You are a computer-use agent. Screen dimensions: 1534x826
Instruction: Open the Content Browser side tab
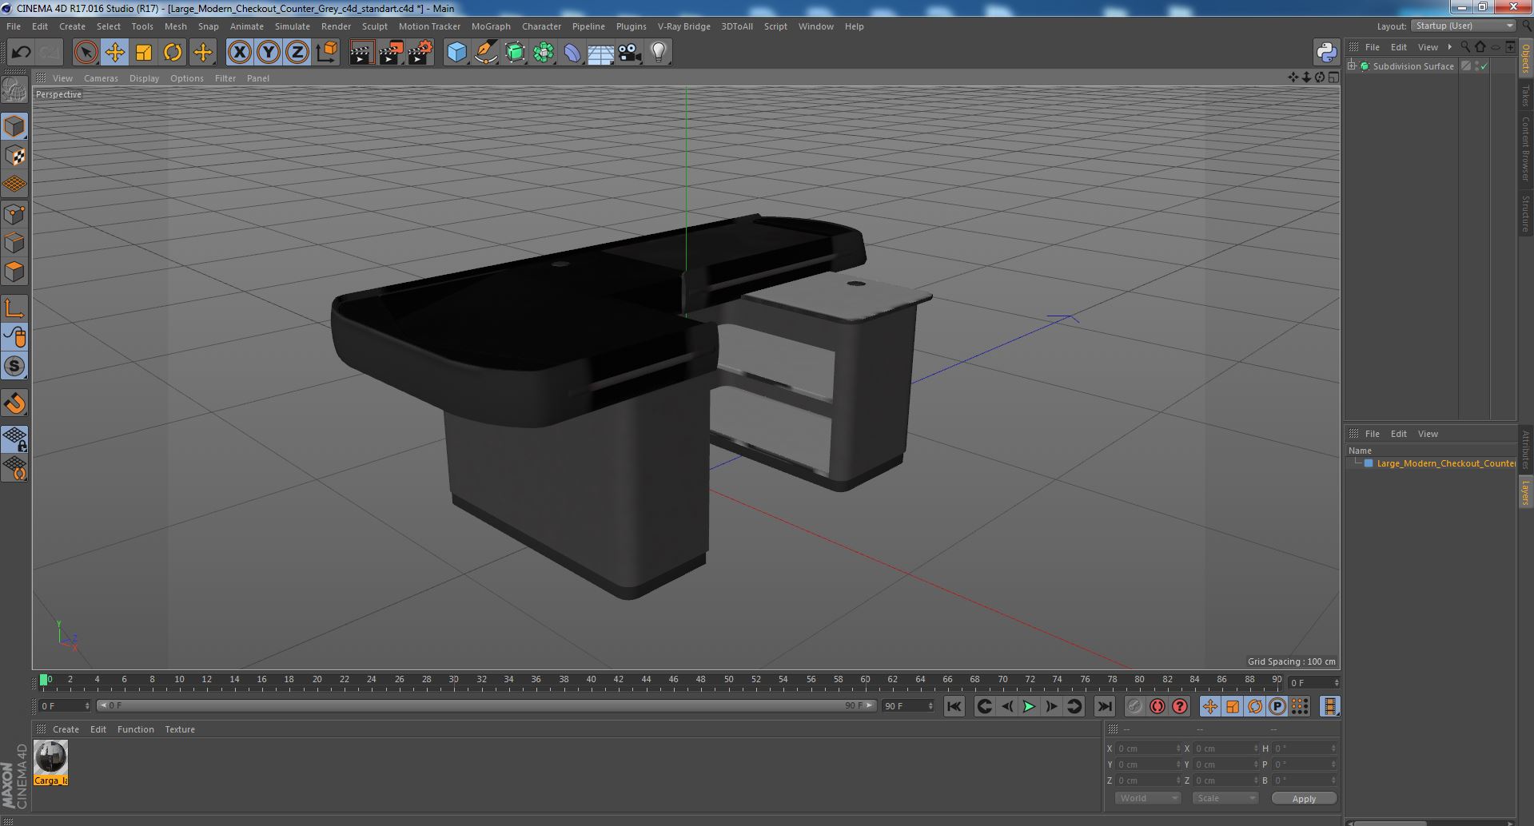pos(1525,149)
